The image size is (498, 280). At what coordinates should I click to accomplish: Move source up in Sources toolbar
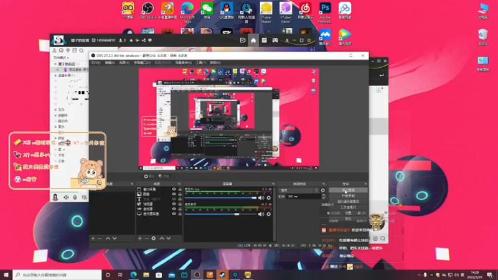pyautogui.click(x=162, y=238)
